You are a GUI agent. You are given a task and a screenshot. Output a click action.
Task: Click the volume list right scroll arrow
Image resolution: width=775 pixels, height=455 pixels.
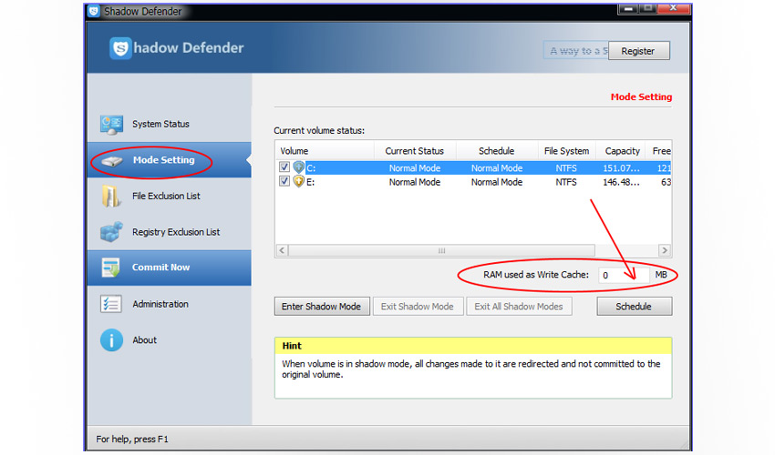tap(665, 250)
